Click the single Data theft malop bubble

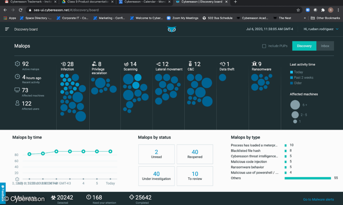coord(222,77)
